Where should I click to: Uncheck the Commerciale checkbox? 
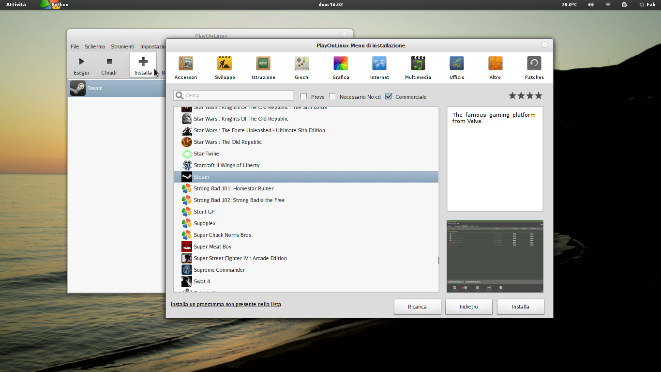[388, 96]
